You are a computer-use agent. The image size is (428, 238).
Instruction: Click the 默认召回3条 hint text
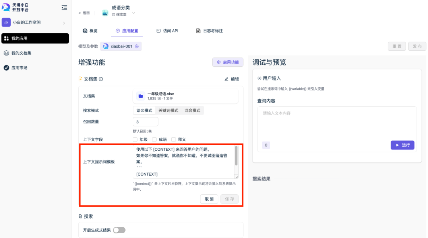click(x=142, y=131)
